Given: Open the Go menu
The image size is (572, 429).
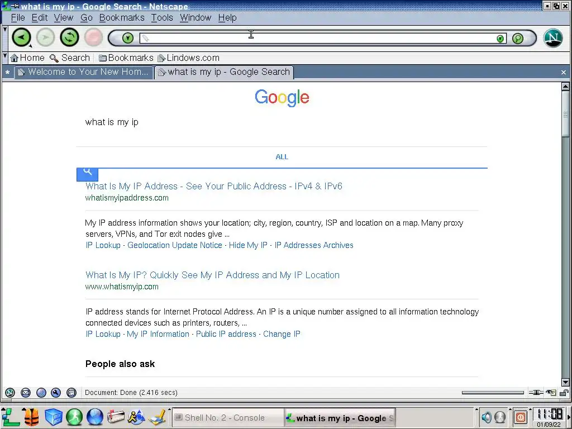Looking at the screenshot, I should pyautogui.click(x=87, y=17).
